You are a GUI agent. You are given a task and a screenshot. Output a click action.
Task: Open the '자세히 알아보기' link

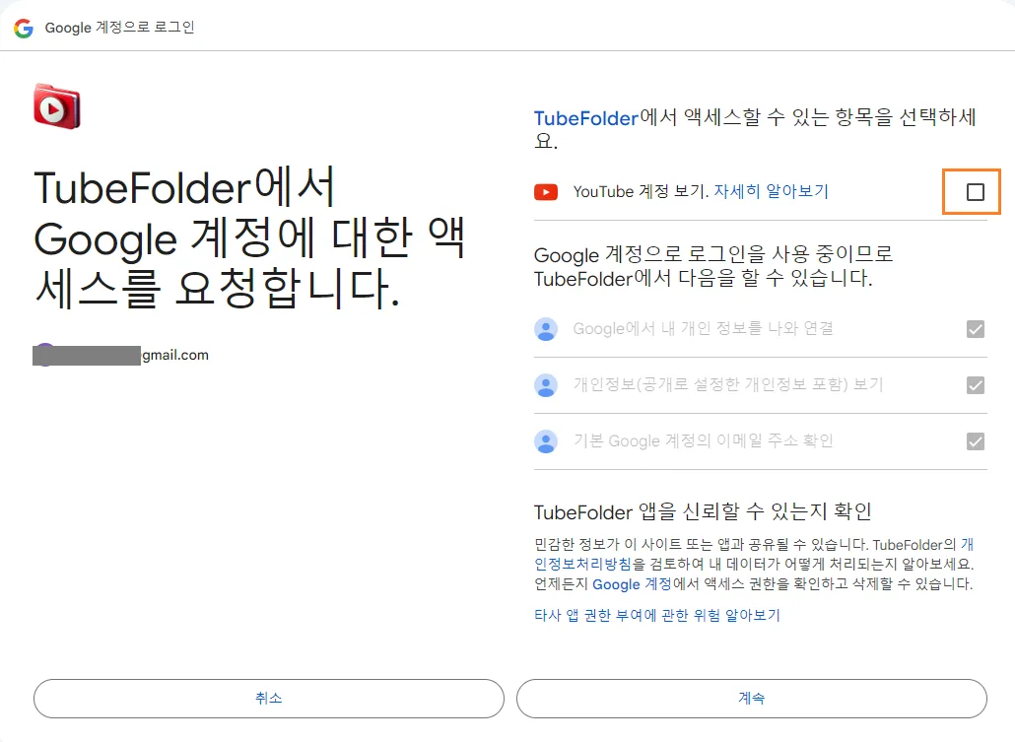[771, 191]
